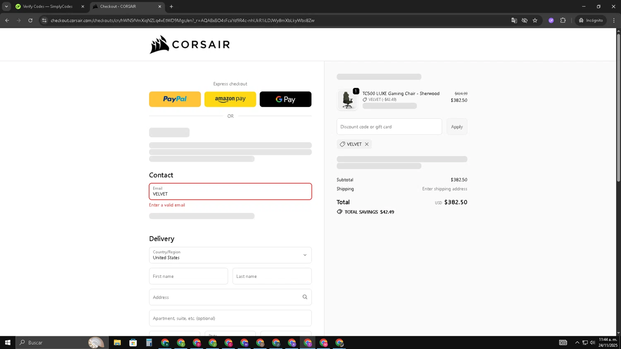Click the struck-through $424.99 price
The image size is (621, 349).
click(461, 94)
